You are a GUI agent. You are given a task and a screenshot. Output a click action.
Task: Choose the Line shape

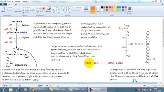point(54,8)
